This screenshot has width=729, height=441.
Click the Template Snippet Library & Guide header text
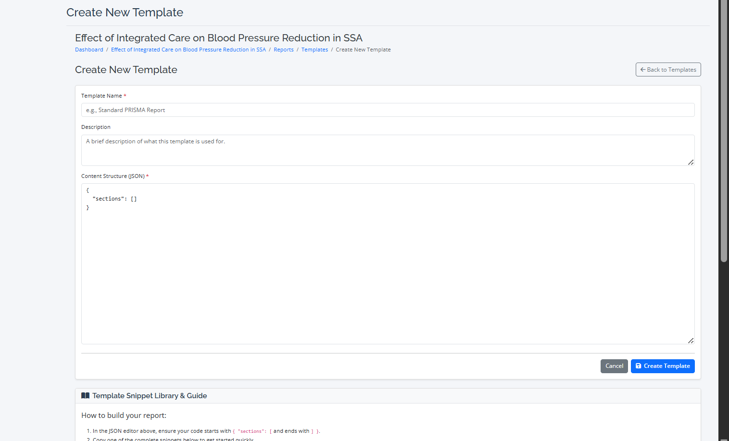coord(150,396)
